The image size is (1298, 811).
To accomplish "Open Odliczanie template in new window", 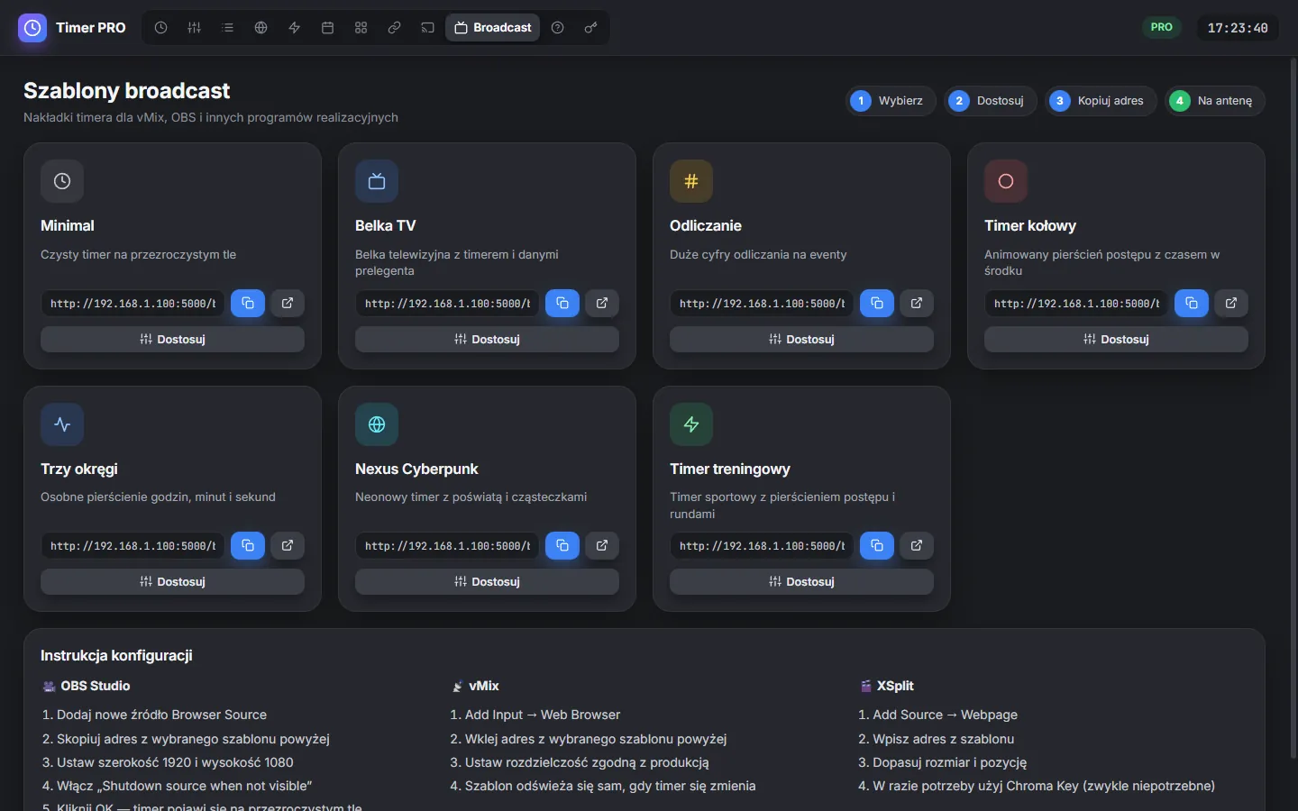I will [917, 304].
